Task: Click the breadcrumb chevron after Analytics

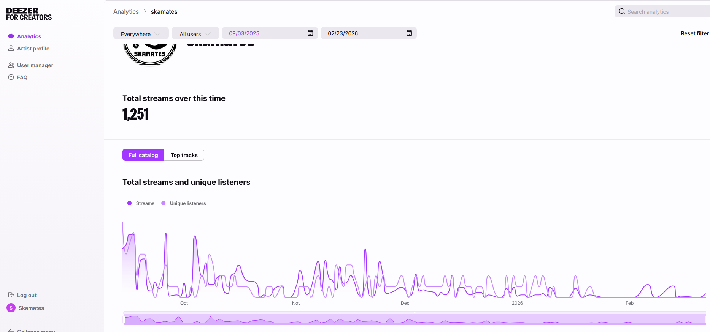Action: [x=145, y=11]
